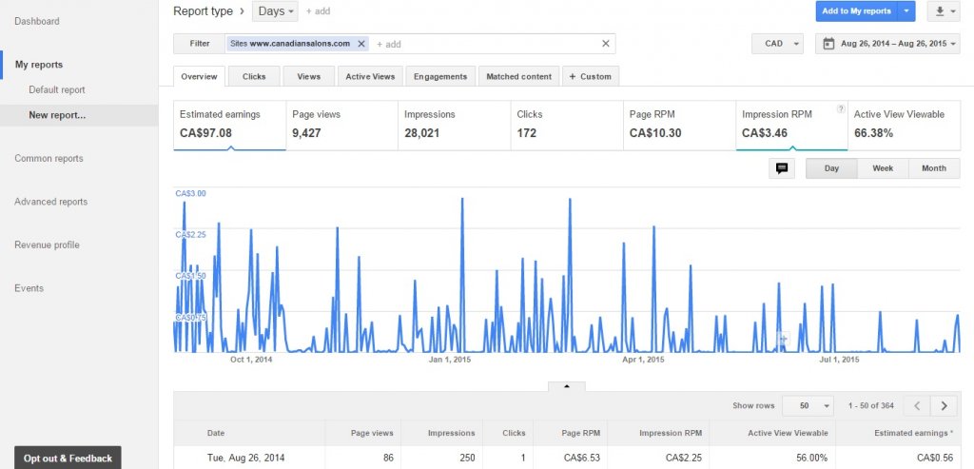Select the Estimated earnings metric card
974x469 pixels.
pyautogui.click(x=229, y=125)
